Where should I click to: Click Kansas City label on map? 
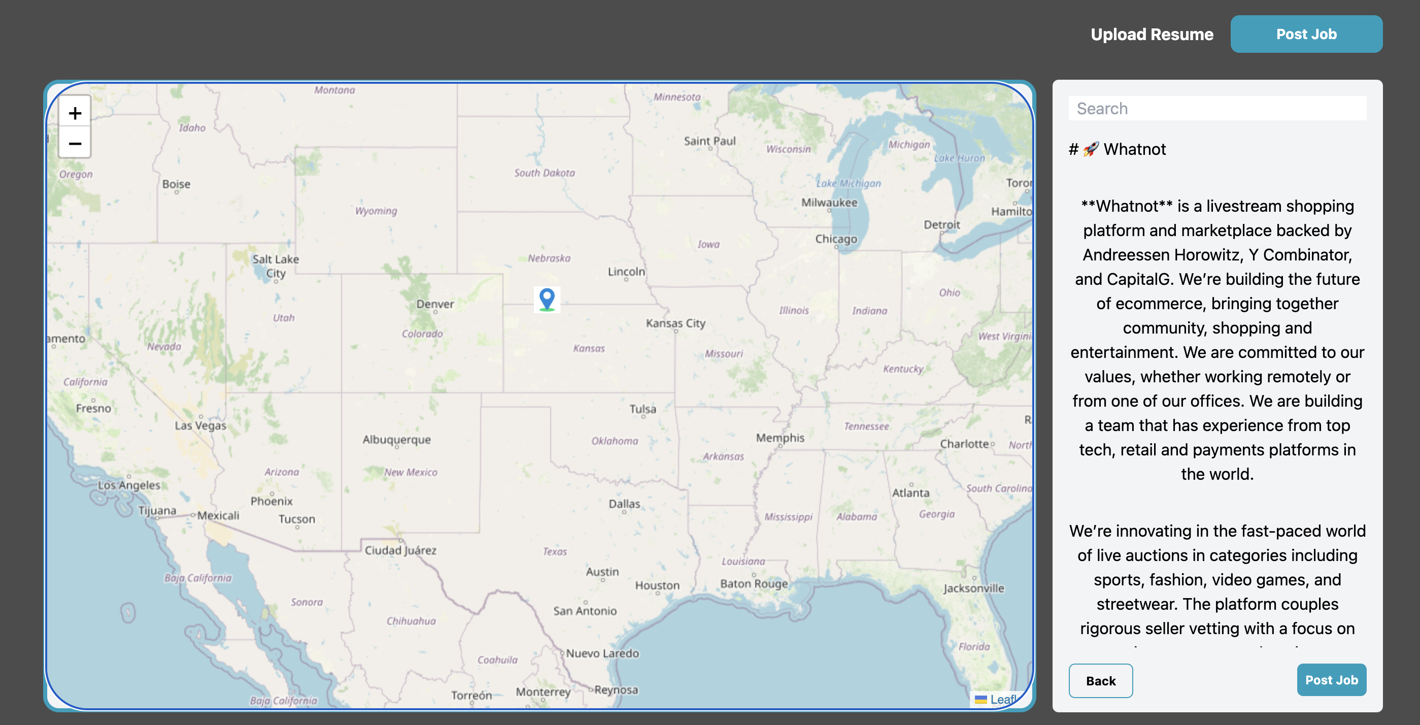coord(675,323)
